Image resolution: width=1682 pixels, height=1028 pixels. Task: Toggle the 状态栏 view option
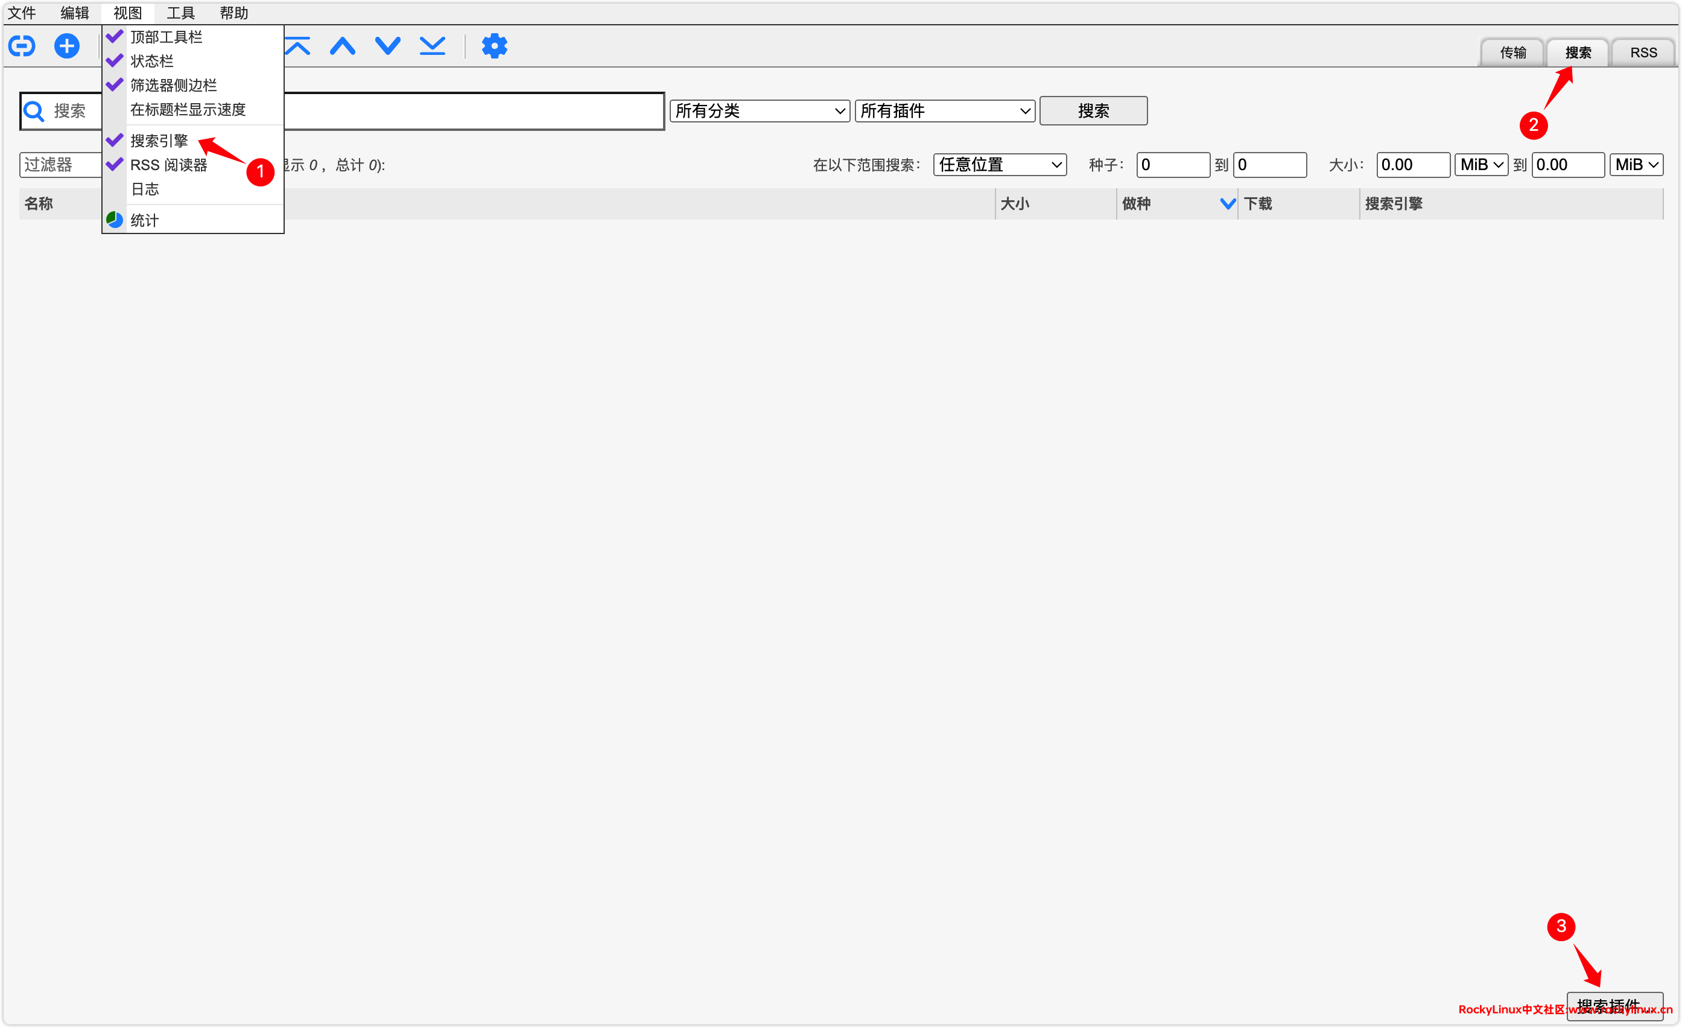[x=151, y=61]
